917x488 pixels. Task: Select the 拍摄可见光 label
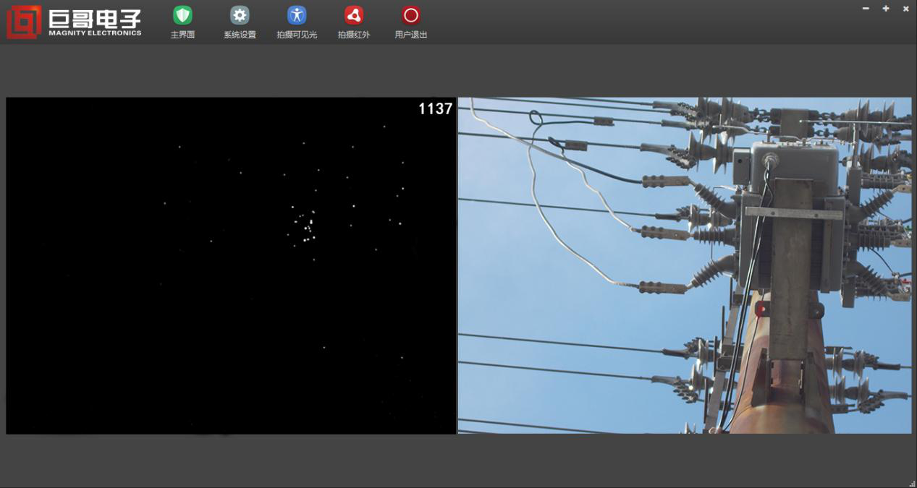297,35
